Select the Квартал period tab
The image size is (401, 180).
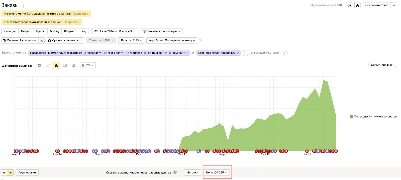70,31
